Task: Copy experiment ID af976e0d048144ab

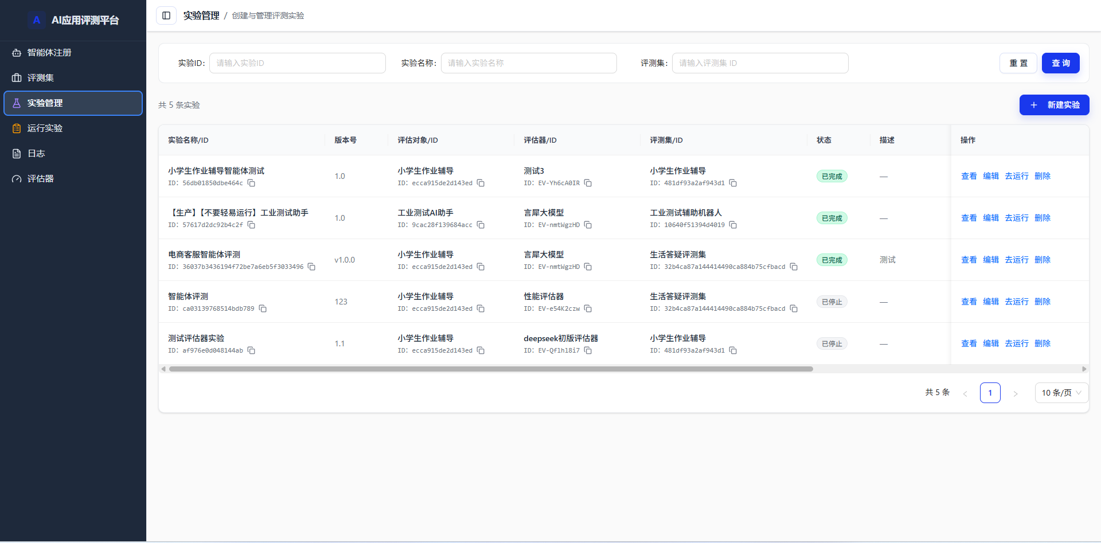Action: tap(251, 350)
